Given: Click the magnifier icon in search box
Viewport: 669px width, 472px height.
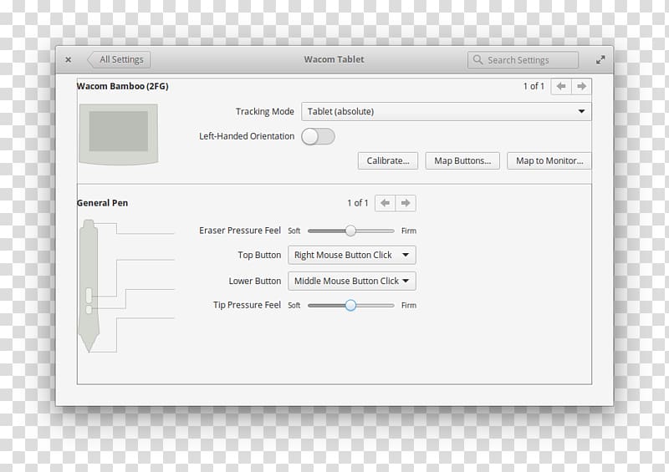Looking at the screenshot, I should pyautogui.click(x=477, y=59).
